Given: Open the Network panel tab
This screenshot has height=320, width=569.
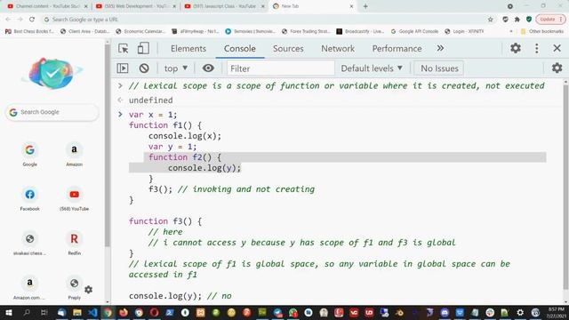Looking at the screenshot, I should click(x=338, y=49).
